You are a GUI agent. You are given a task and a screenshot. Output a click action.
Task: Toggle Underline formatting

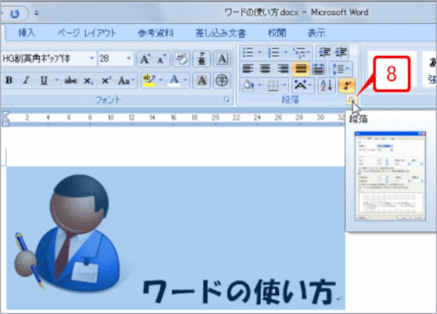coord(44,80)
